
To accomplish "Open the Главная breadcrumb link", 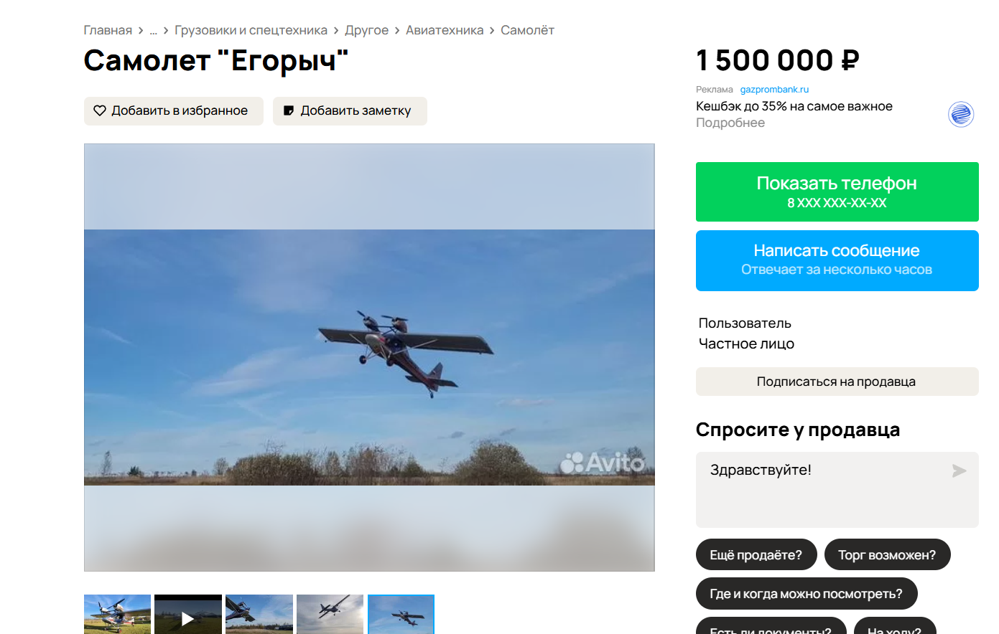I will [108, 30].
